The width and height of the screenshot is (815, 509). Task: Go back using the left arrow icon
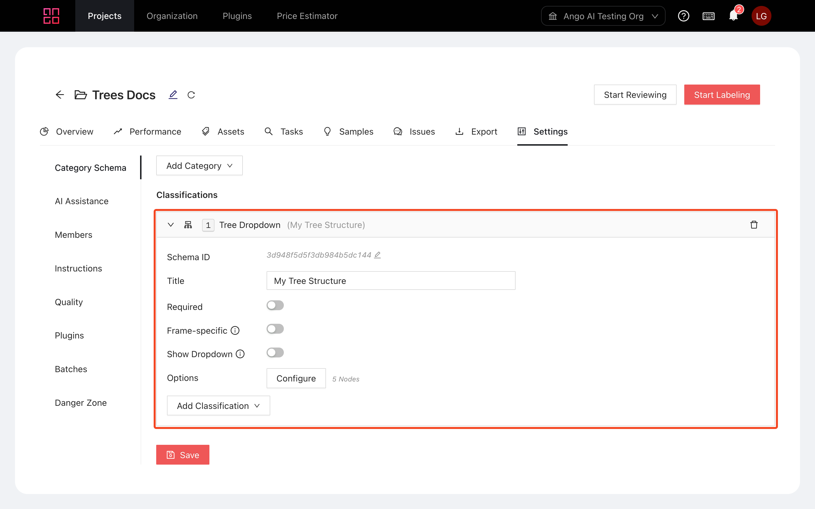pos(60,95)
